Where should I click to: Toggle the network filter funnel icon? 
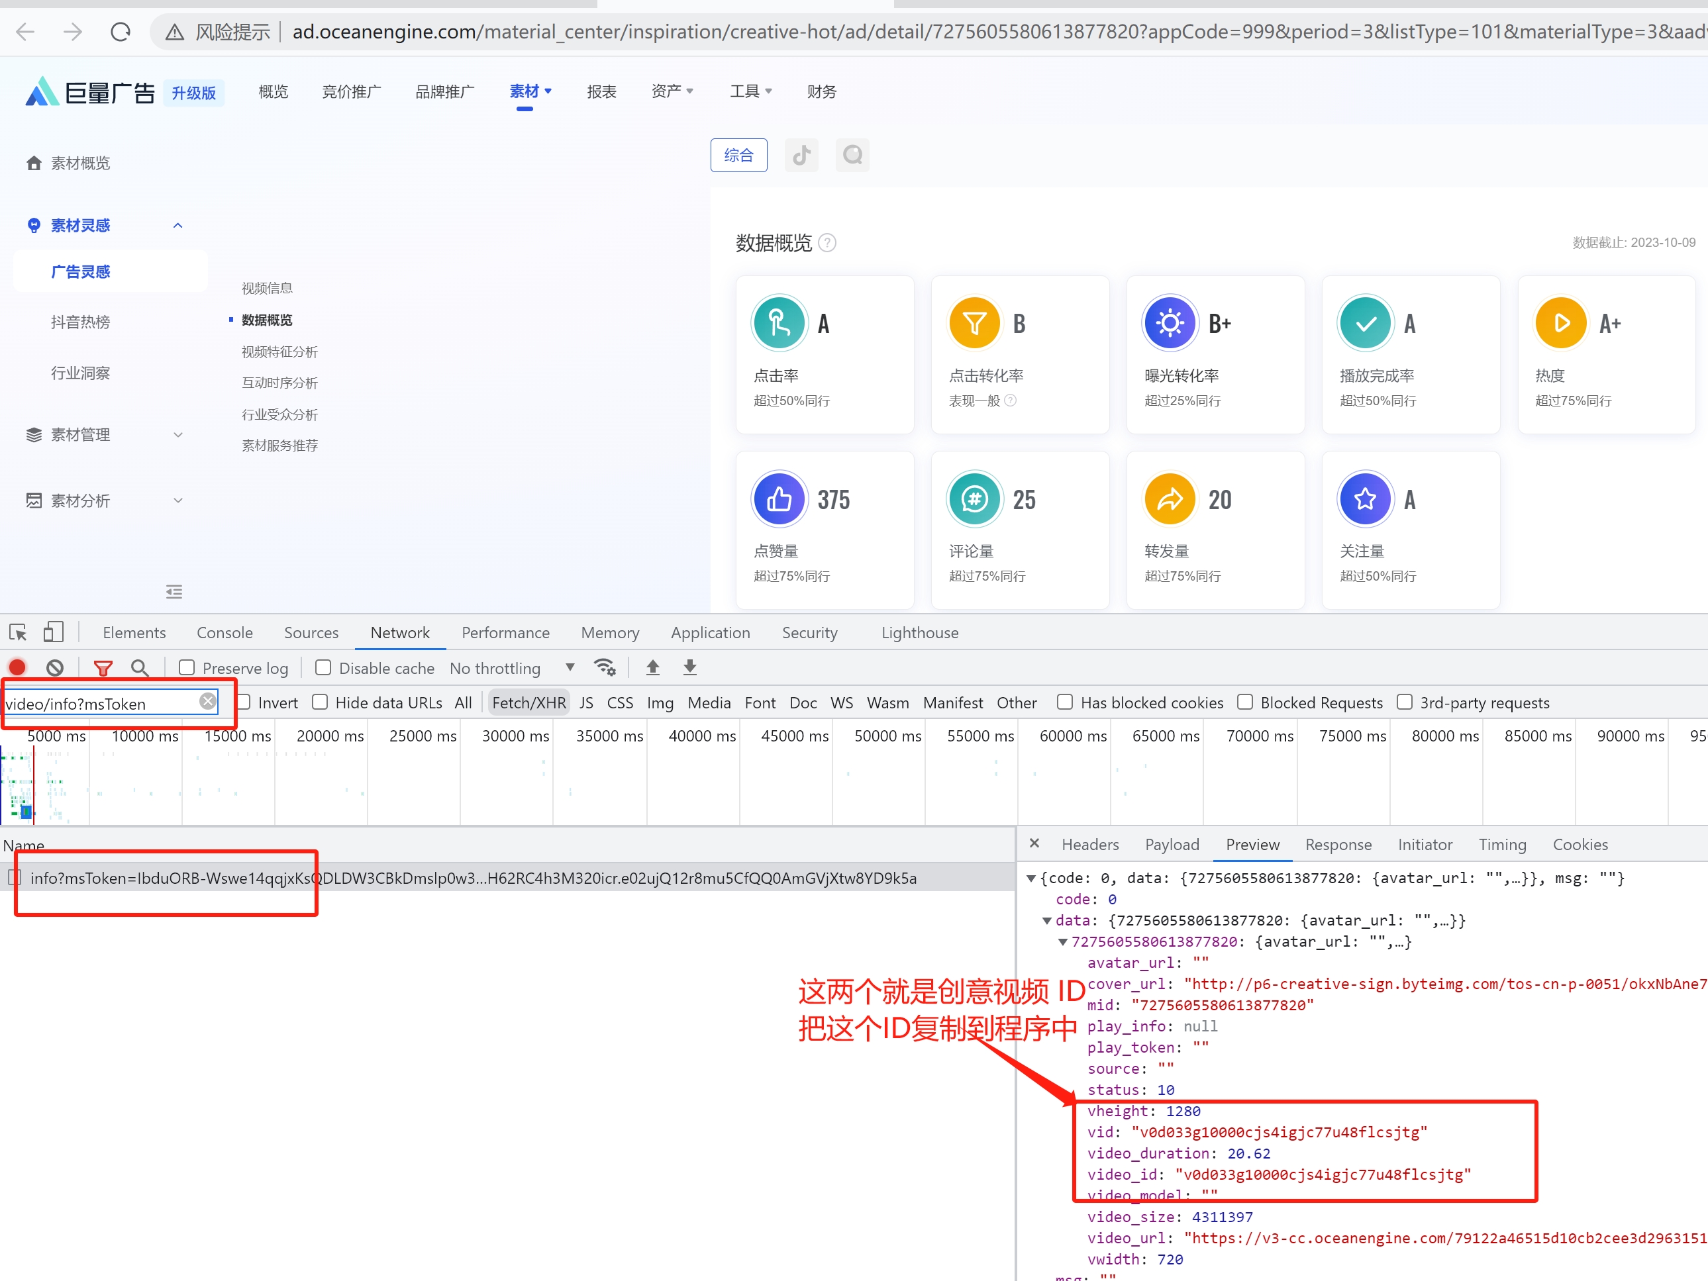103,667
